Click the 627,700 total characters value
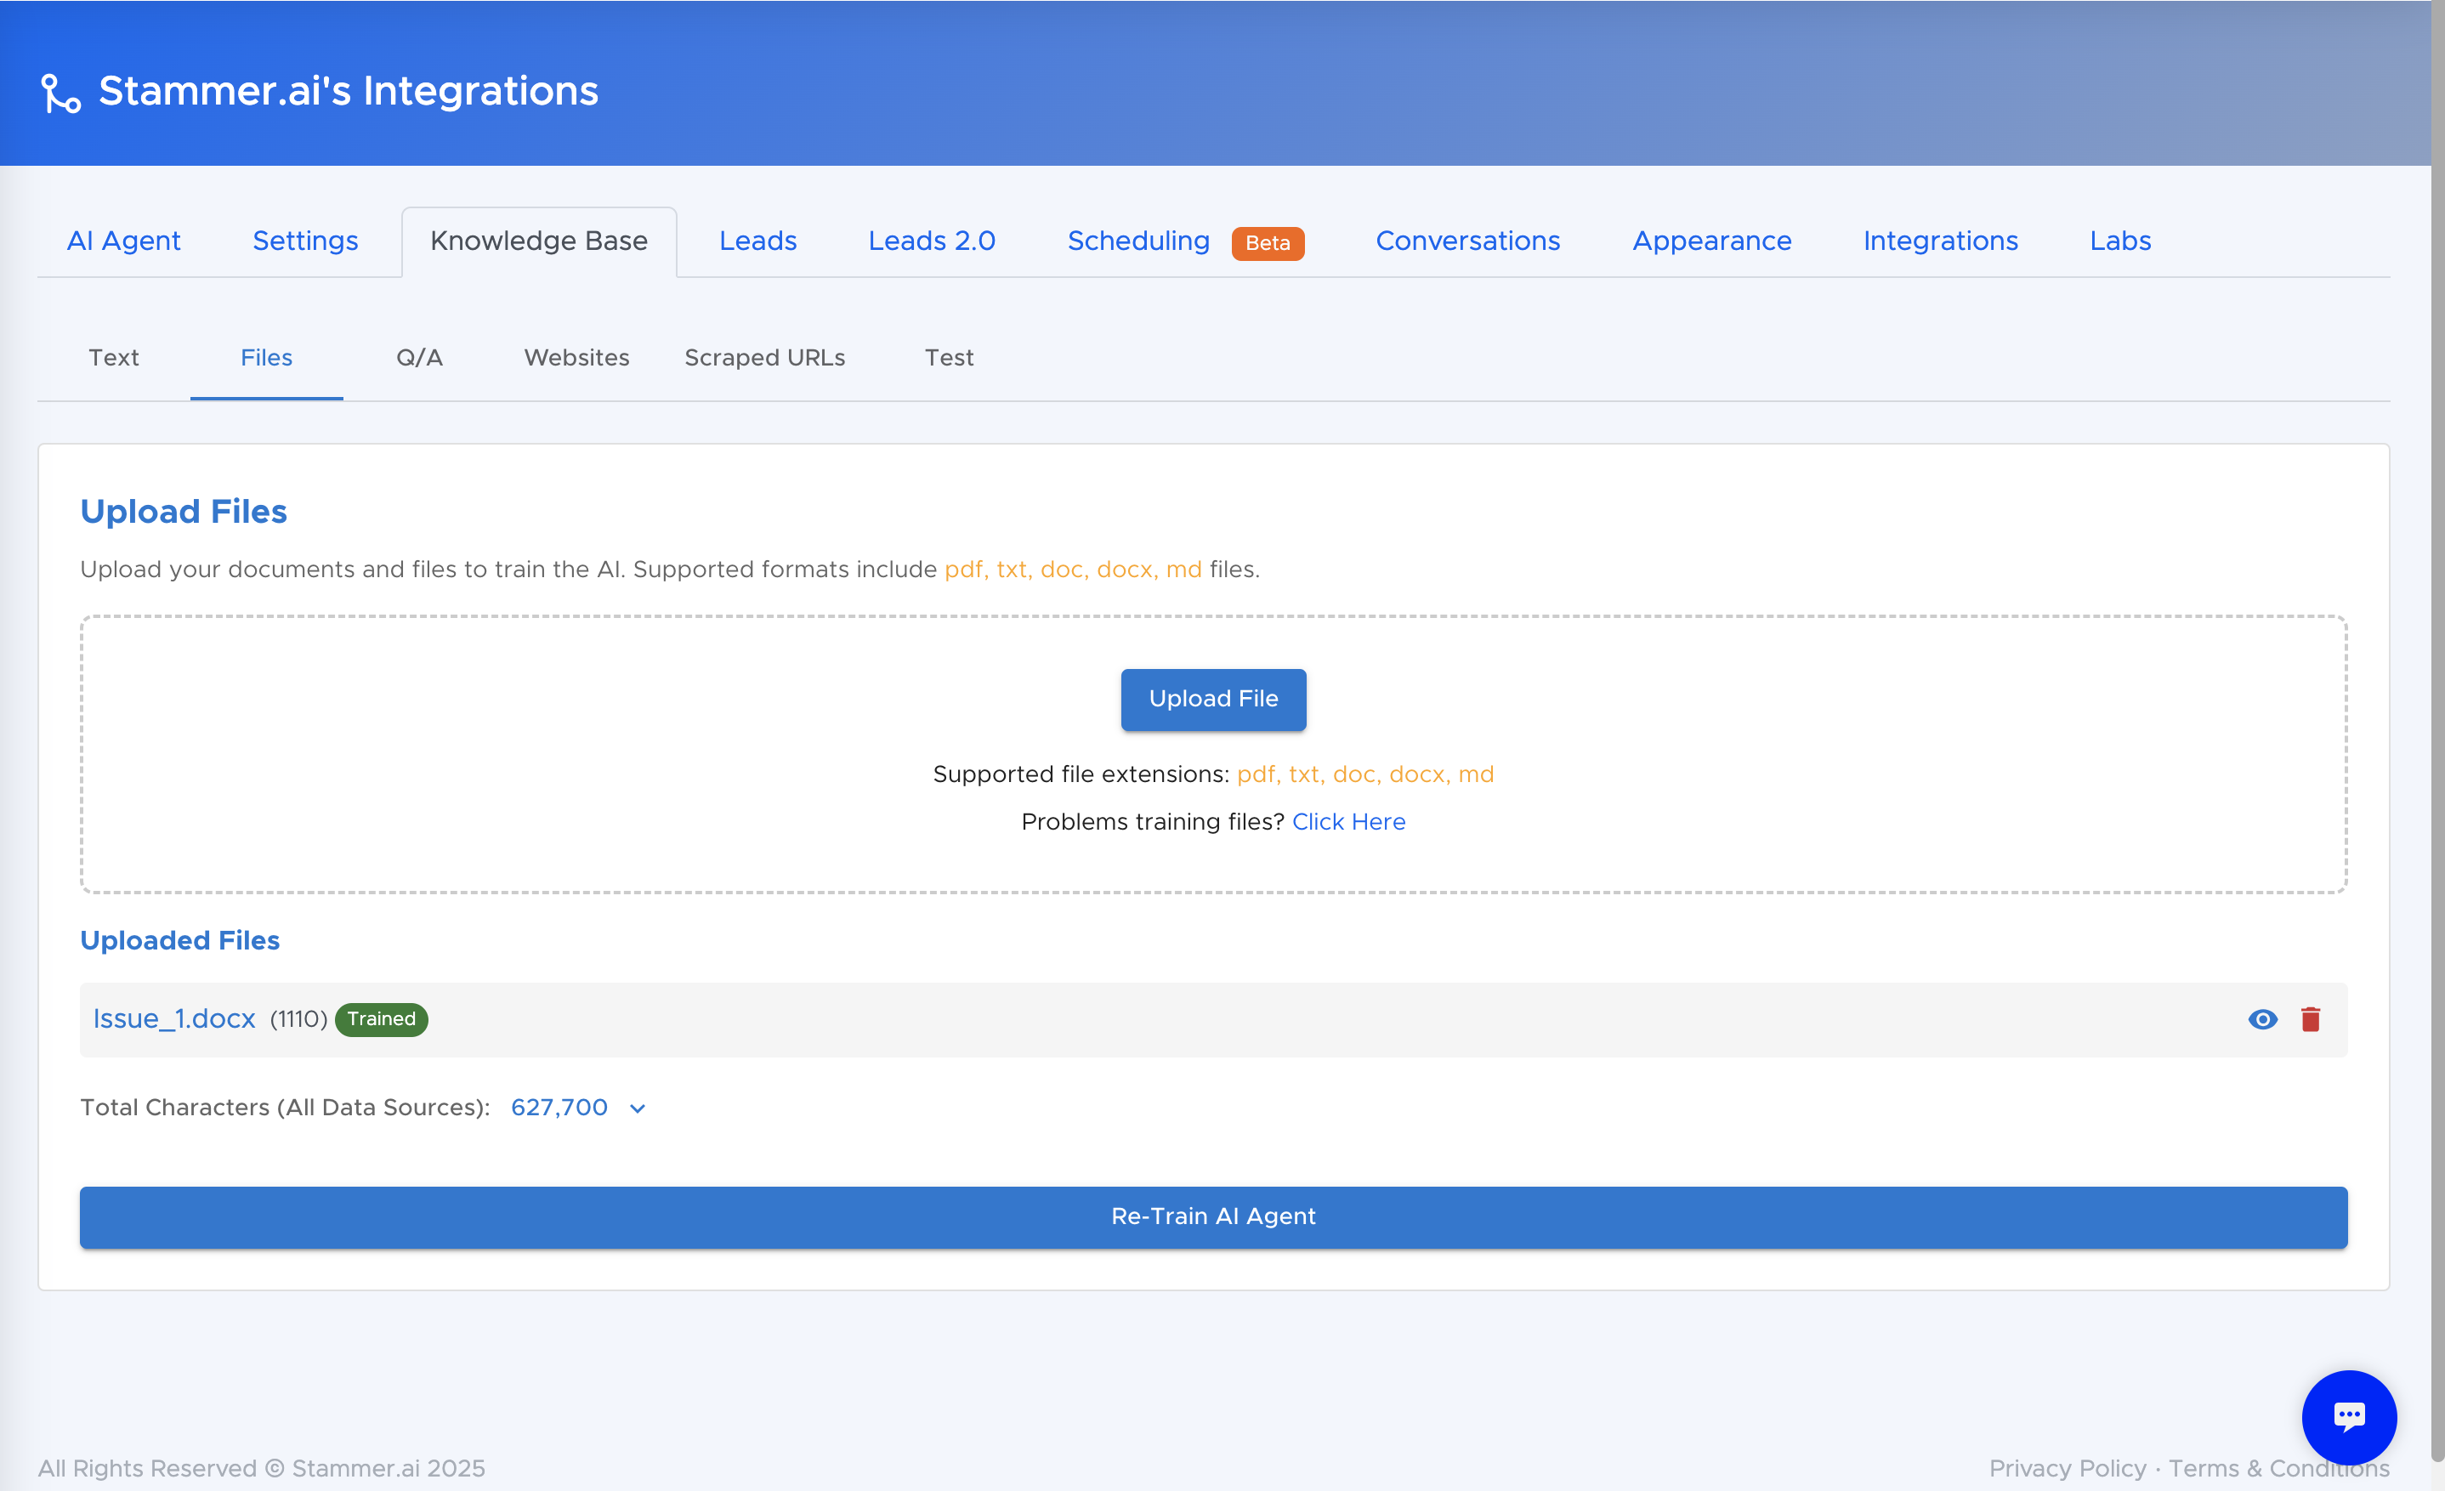 559,1108
